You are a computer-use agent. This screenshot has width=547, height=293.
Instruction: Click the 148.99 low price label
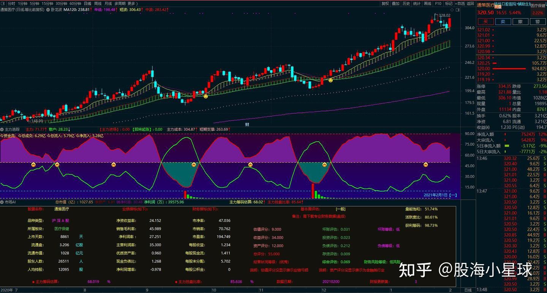pyautogui.click(x=37, y=121)
